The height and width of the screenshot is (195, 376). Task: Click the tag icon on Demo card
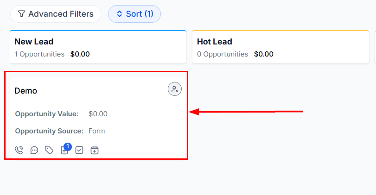(49, 150)
